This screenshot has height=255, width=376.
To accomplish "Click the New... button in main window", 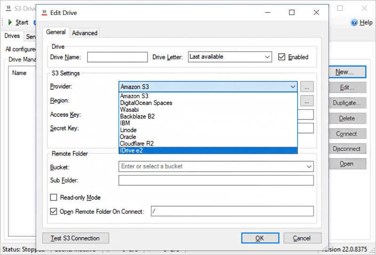I will click(347, 72).
